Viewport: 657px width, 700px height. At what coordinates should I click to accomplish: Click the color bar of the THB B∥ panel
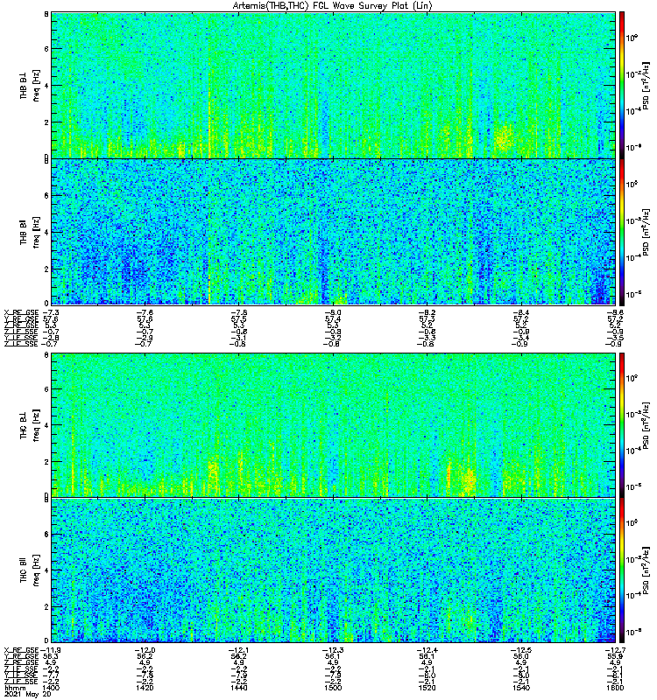(x=621, y=232)
